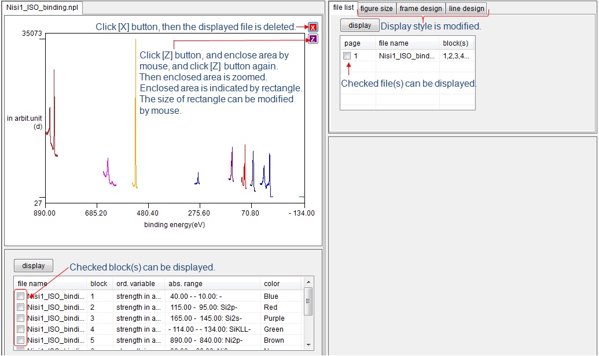Check page 1 file checkbox in file list
The height and width of the screenshot is (356, 599).
347,56
